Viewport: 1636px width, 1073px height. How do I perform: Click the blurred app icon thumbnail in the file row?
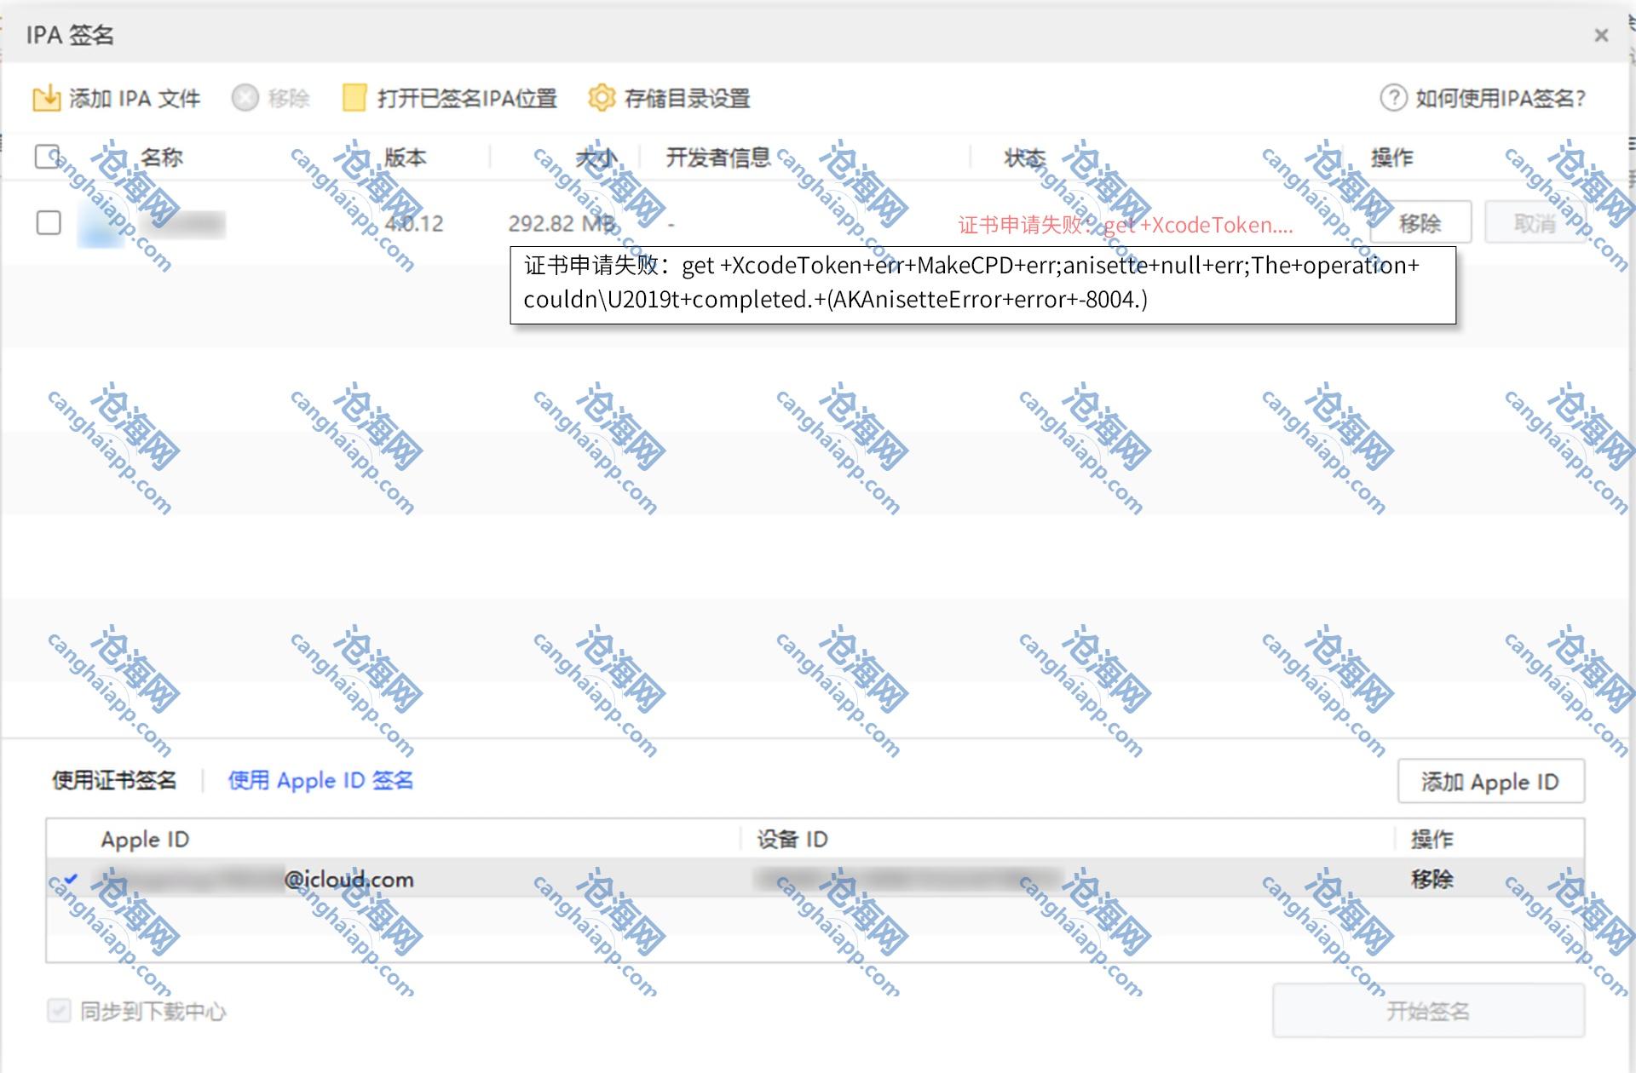[101, 224]
